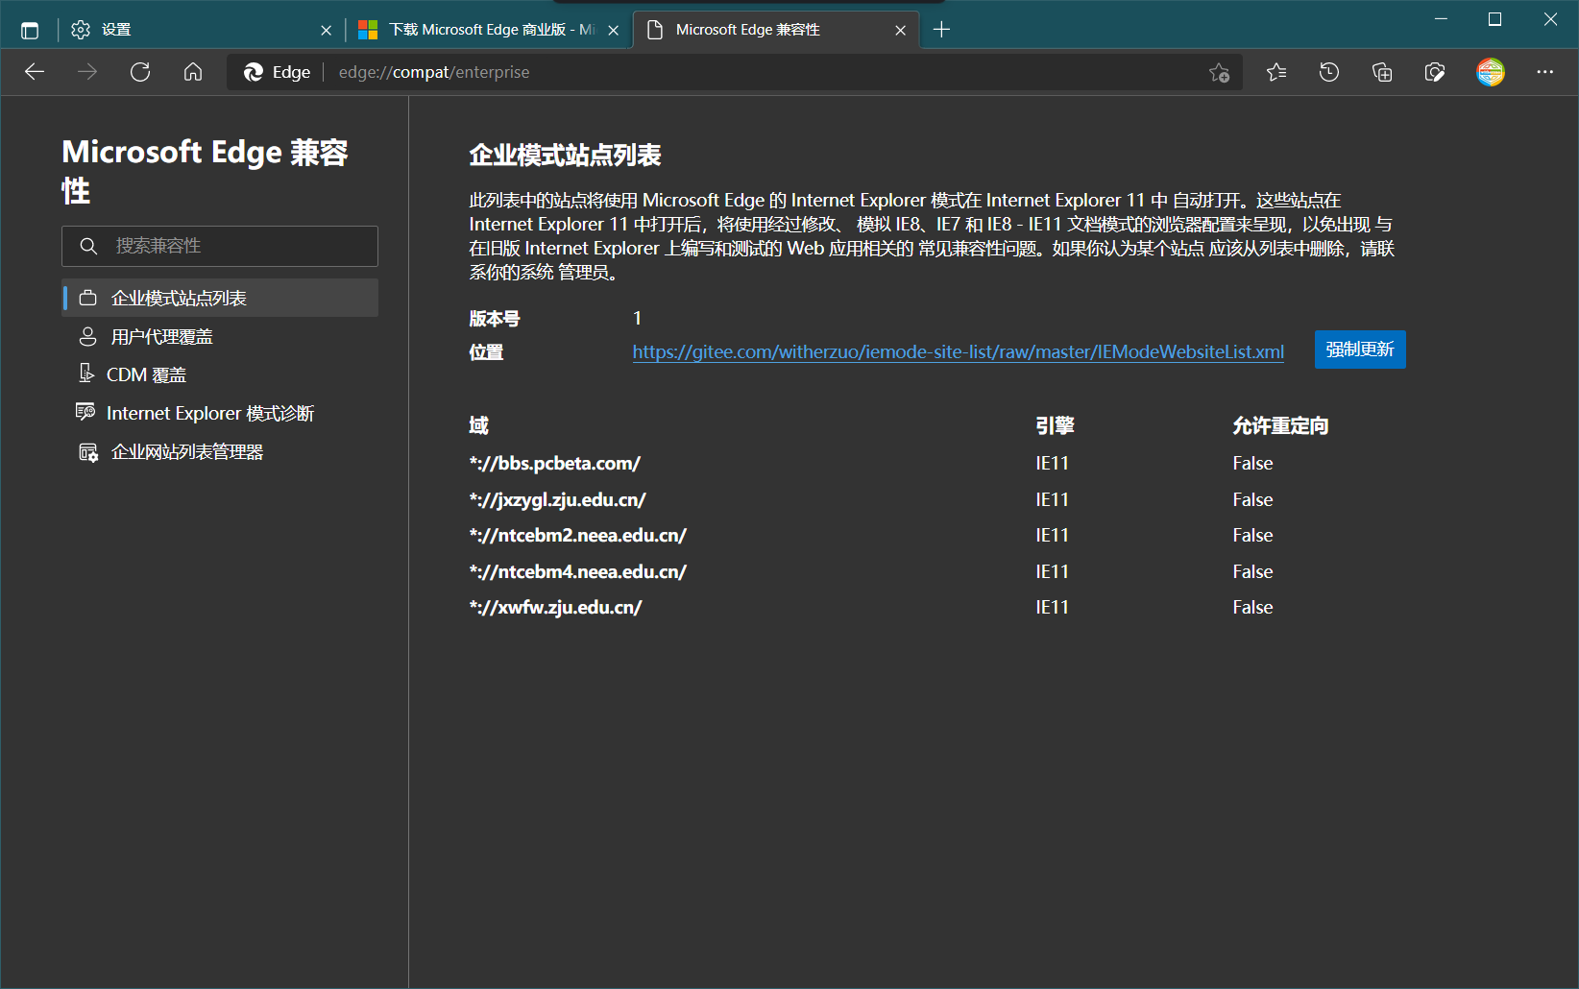The width and height of the screenshot is (1579, 989).
Task: Open Internet Explorer 模式诊断 page
Action: pos(209,414)
